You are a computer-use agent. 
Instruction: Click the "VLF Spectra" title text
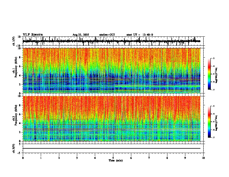click(x=33, y=35)
